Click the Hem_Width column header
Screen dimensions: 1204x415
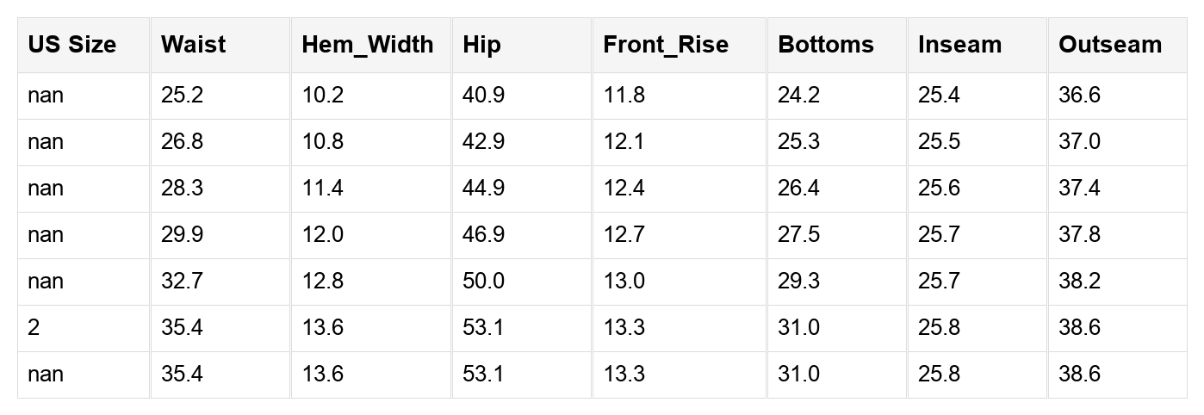pos(371,45)
